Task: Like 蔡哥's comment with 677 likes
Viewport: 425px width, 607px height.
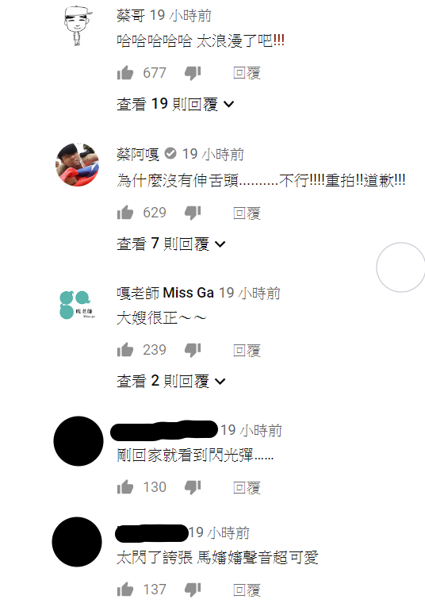Action: pyautogui.click(x=125, y=72)
